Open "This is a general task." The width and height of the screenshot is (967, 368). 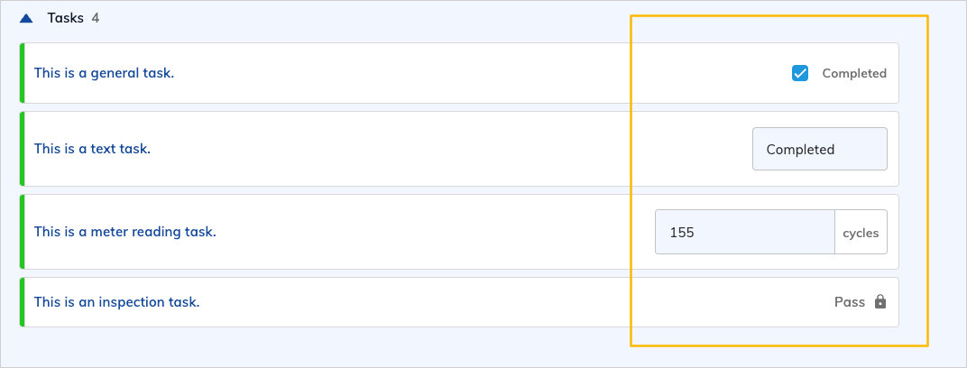pos(104,73)
